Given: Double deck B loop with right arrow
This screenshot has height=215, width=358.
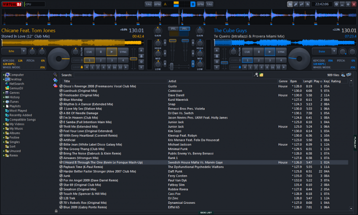Looking at the screenshot, I should (284, 67).
